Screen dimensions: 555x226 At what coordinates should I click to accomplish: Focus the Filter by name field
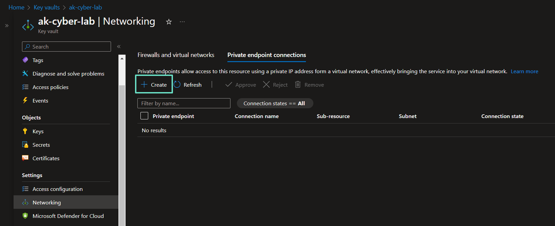coord(184,103)
